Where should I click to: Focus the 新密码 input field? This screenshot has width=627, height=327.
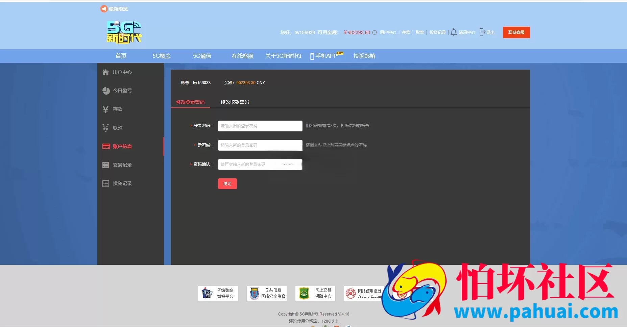pos(260,145)
